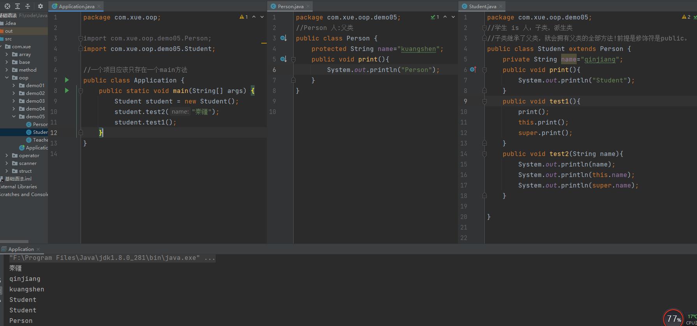Fold the print method in Person.java

[x=293, y=59]
